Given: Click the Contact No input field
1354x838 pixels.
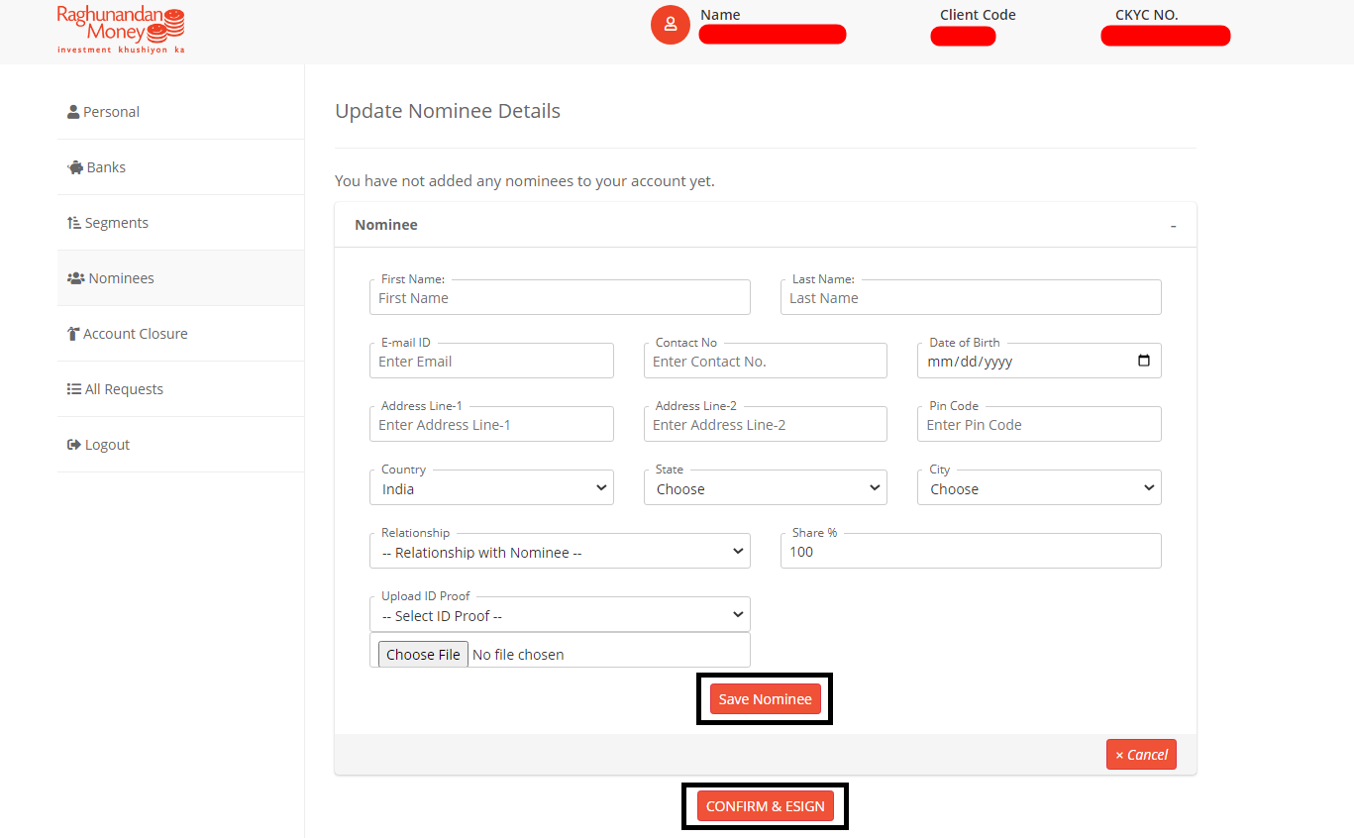Looking at the screenshot, I should pos(766,361).
